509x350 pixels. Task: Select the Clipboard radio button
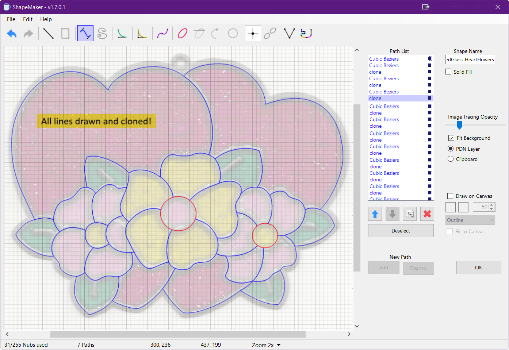click(x=451, y=159)
